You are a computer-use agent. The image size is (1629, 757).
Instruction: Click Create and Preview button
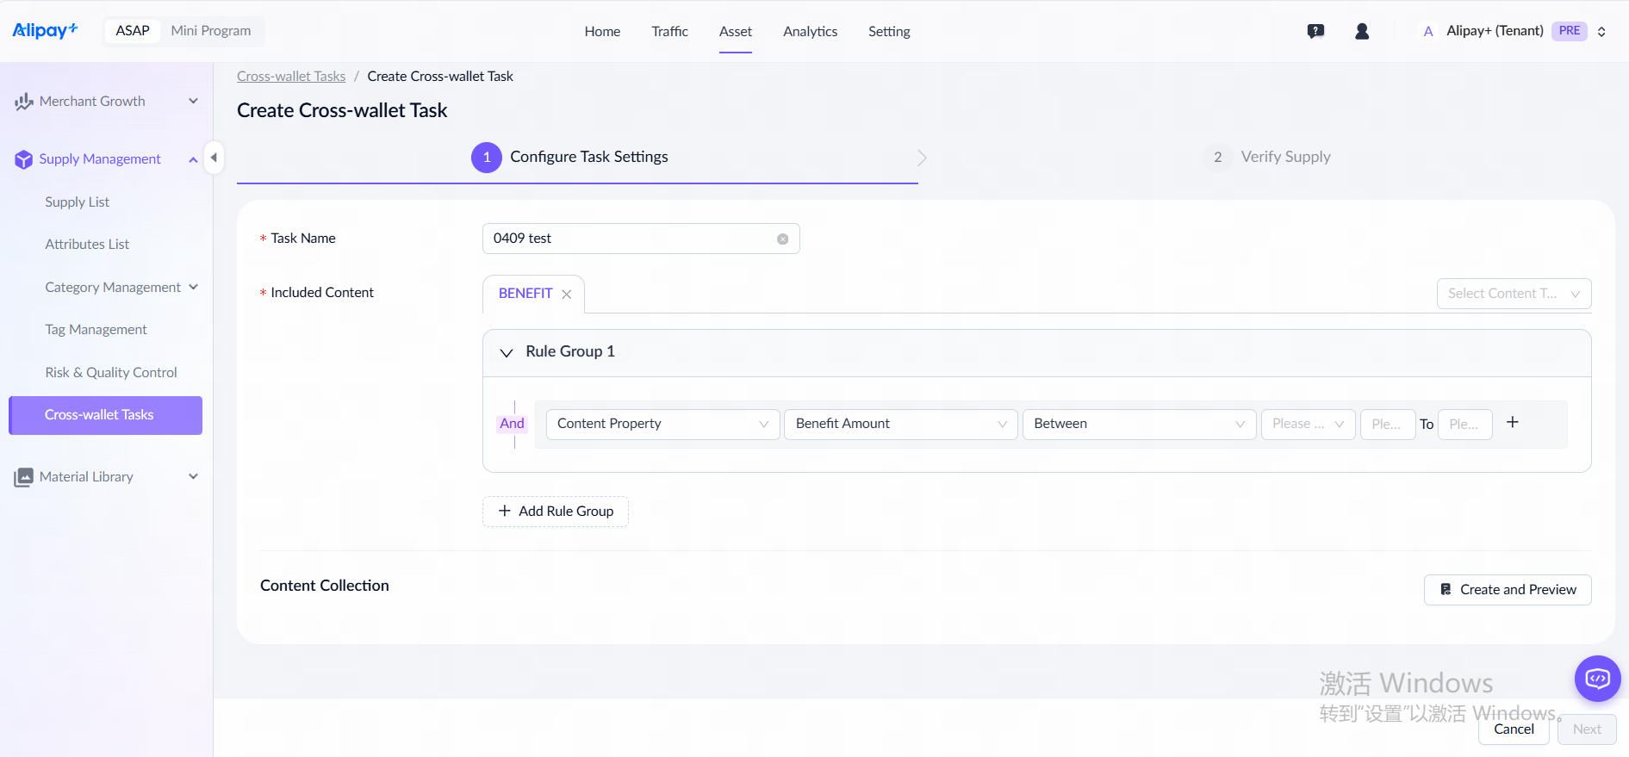point(1507,590)
